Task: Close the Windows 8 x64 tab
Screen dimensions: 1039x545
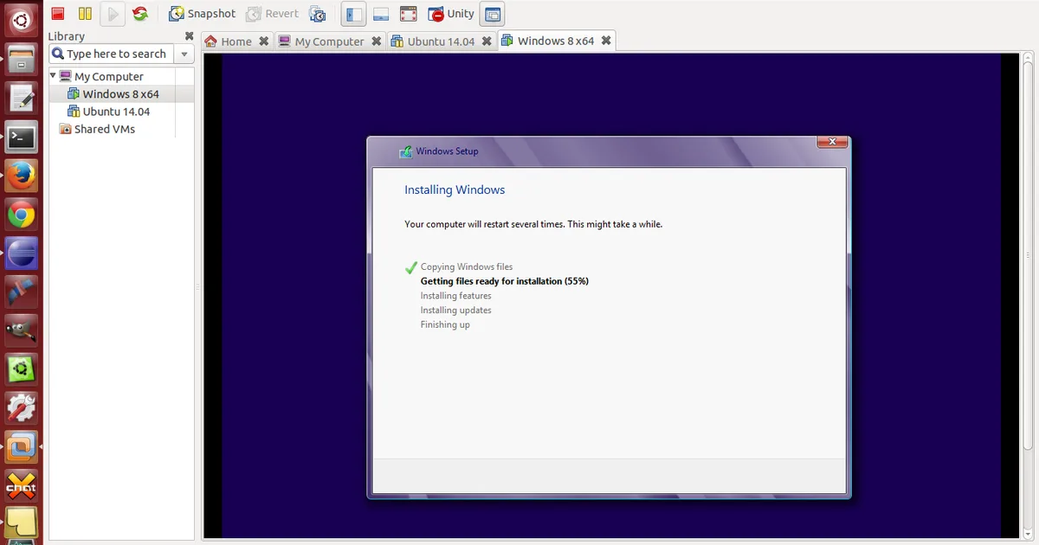Action: 606,40
